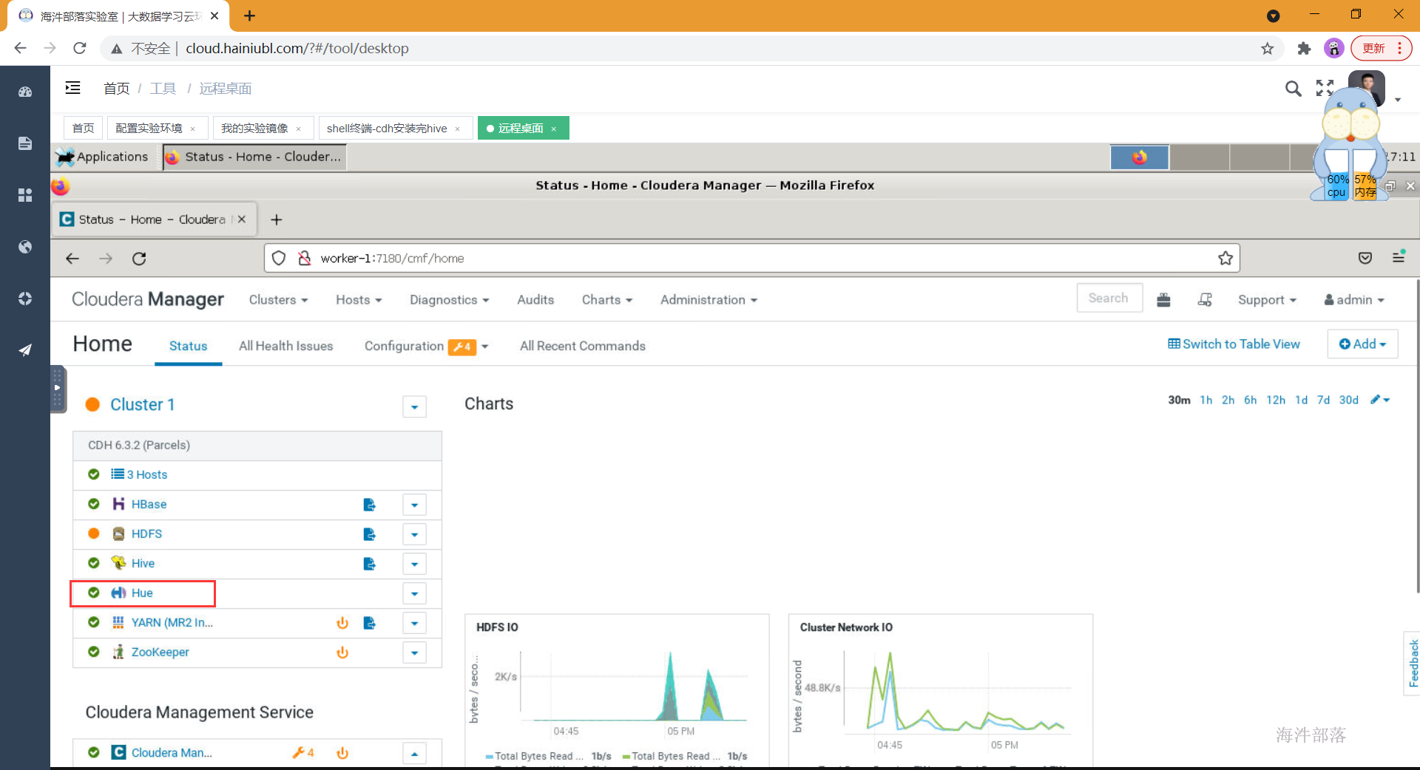
Task: Bookmark the worker-1 page with star
Action: click(x=1225, y=258)
